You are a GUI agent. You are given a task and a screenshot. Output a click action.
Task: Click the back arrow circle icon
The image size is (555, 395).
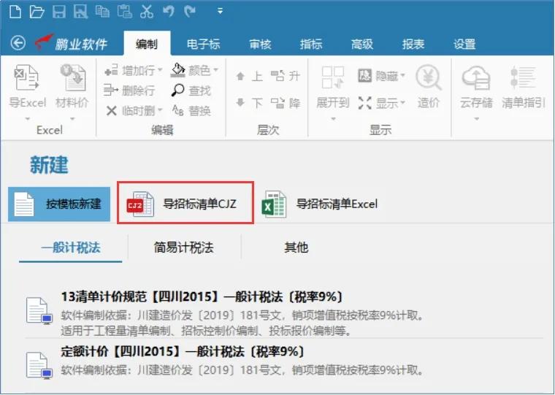(x=18, y=44)
